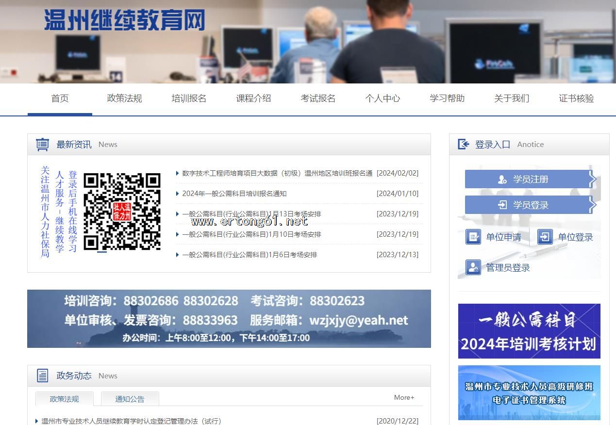This screenshot has width=616, height=425.
Task: Click the 单位申请 document icon
Action: click(473, 237)
